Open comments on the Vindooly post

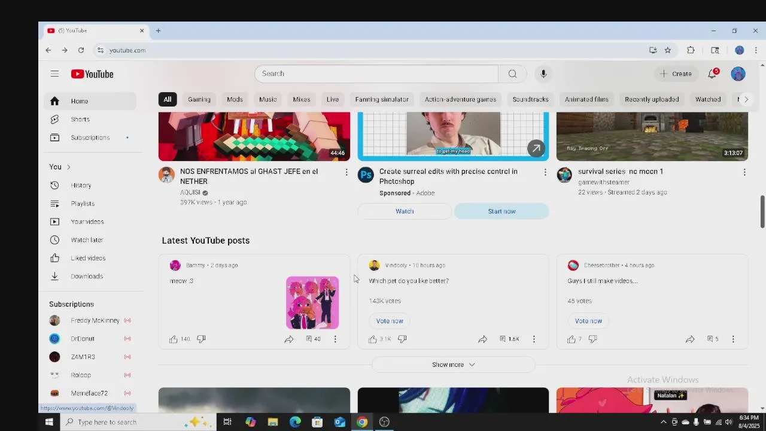[x=509, y=339]
